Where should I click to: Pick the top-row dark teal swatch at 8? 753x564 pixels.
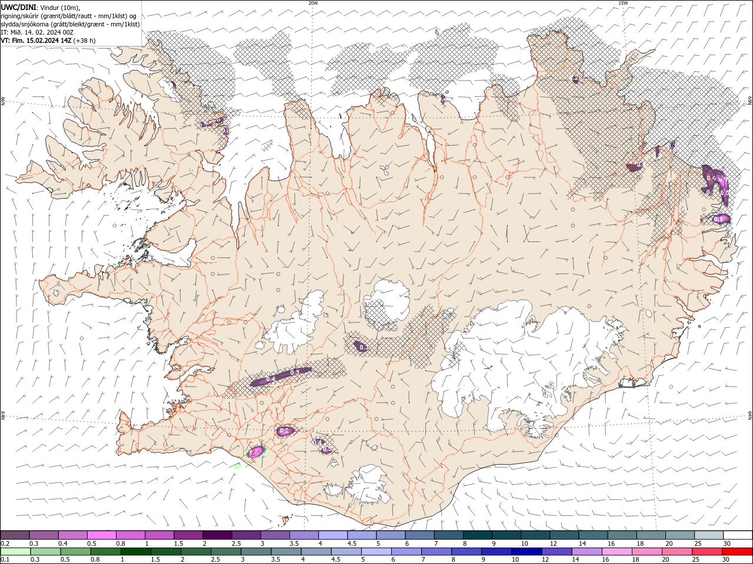pyautogui.click(x=477, y=535)
